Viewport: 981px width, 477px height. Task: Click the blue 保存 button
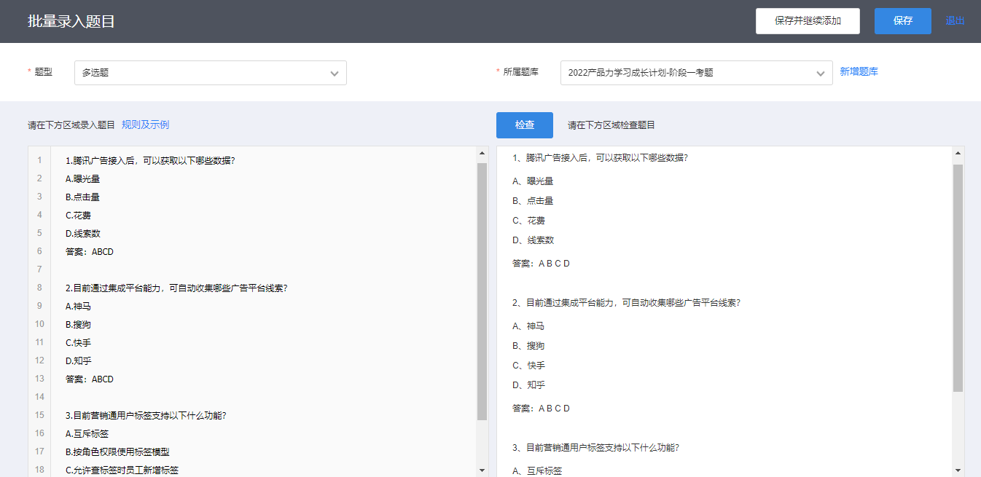pos(903,21)
